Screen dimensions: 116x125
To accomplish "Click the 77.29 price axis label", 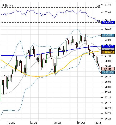I will pyautogui.click(x=108, y=98).
